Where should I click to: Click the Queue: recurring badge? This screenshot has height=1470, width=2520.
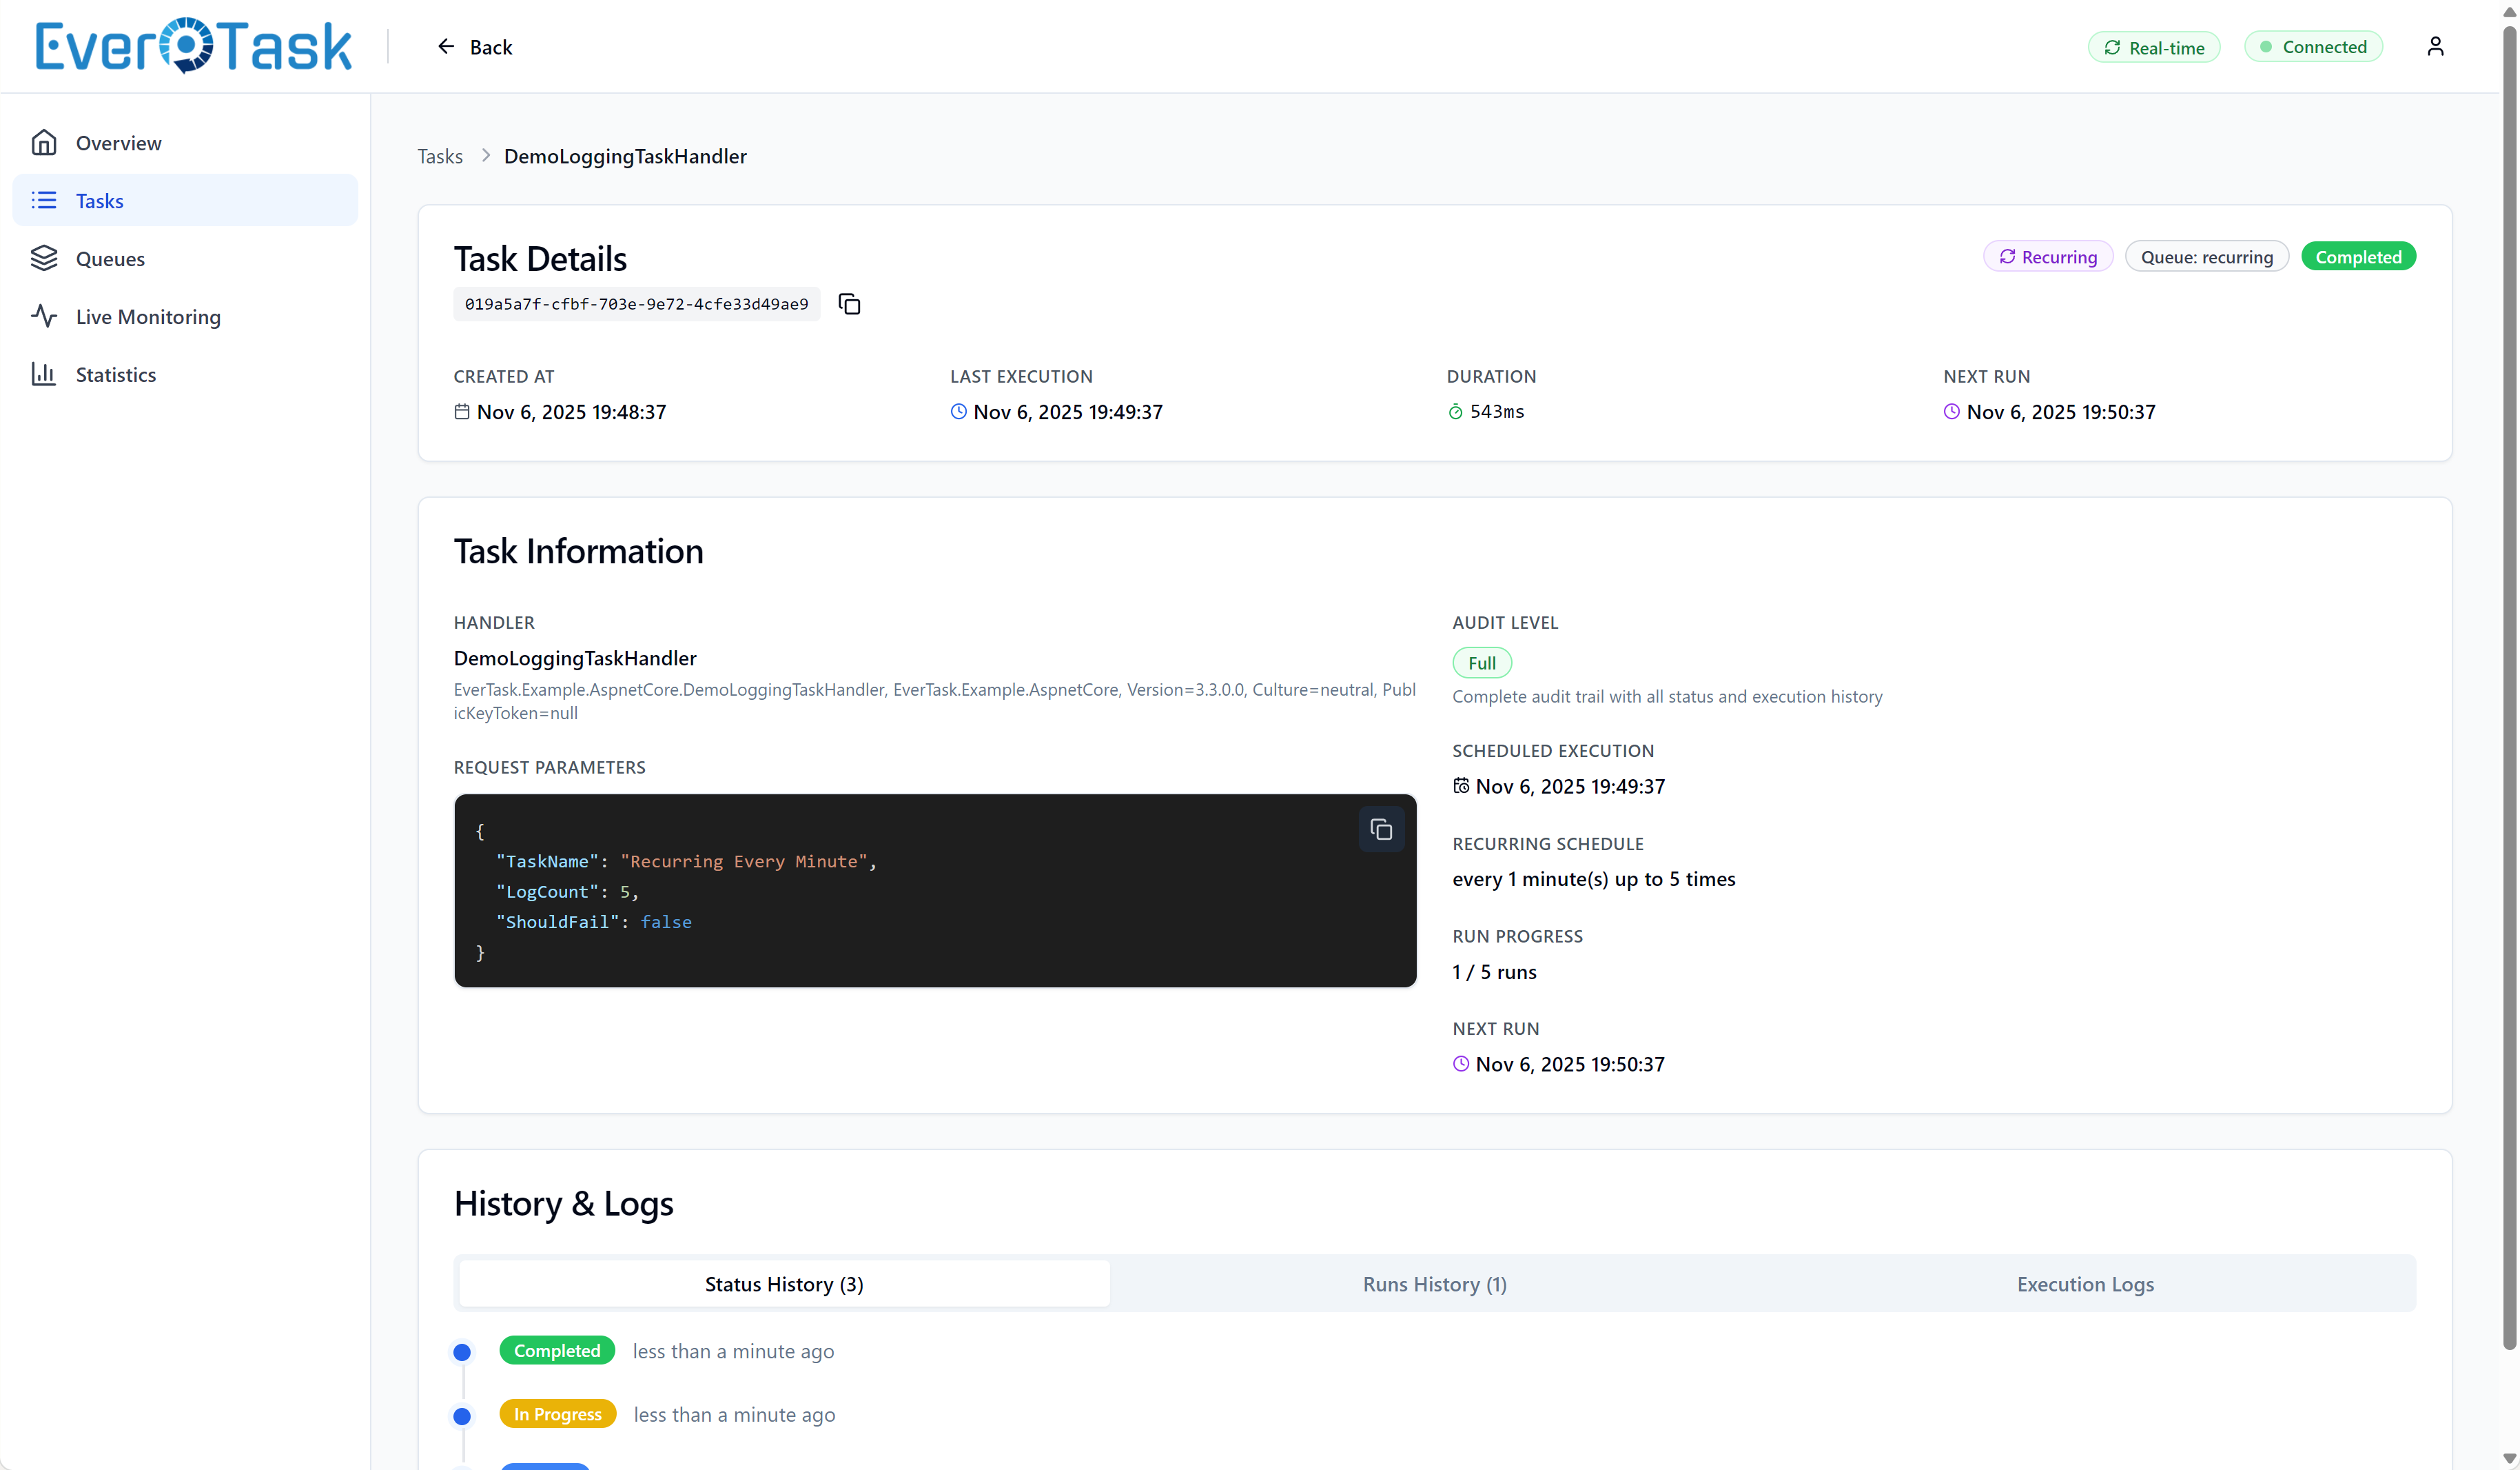pyautogui.click(x=2206, y=257)
